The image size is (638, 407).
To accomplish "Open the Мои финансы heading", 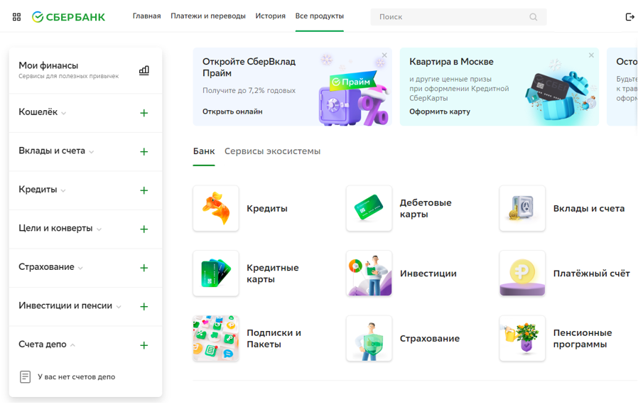I will coord(48,65).
